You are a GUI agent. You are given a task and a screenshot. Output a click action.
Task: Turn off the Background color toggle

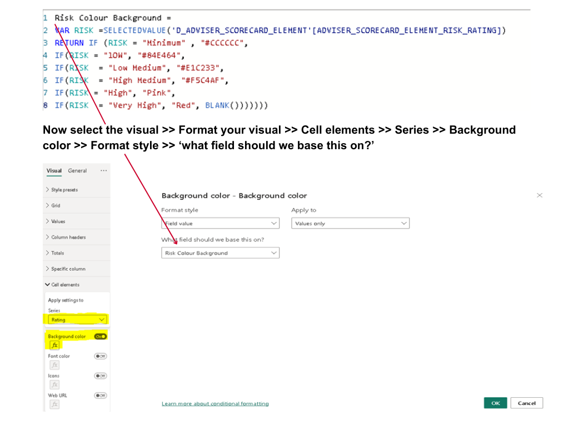tap(101, 337)
